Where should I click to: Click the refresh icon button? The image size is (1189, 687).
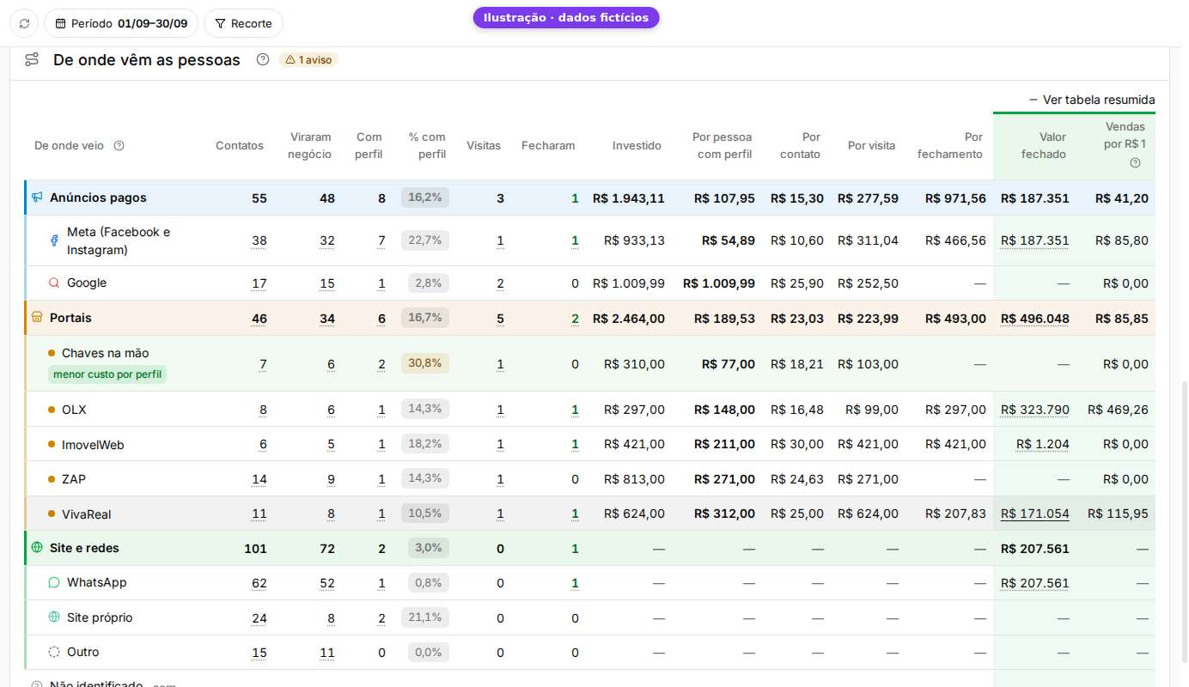coord(24,23)
